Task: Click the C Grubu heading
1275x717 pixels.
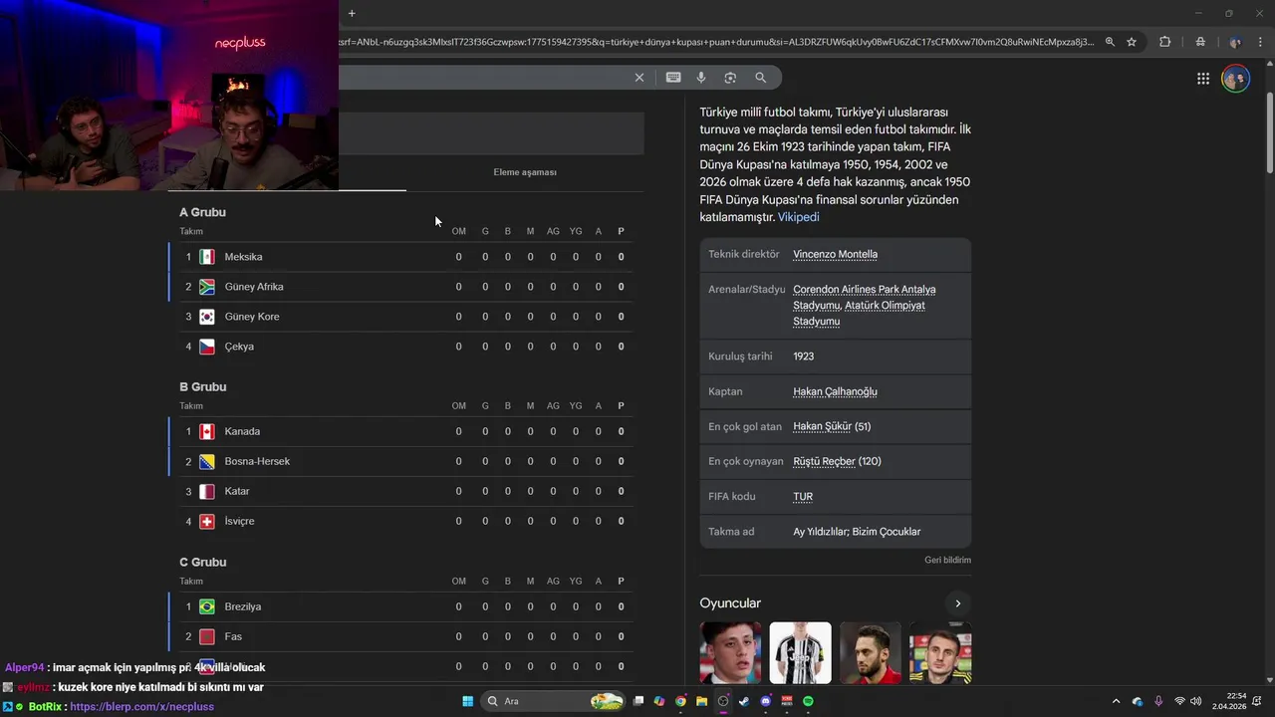Action: point(203,562)
